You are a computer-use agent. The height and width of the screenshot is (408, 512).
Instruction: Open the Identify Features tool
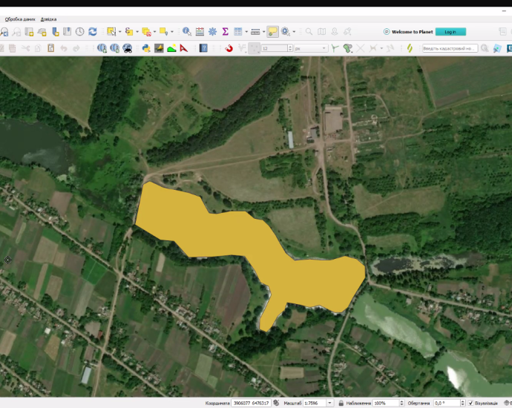(x=187, y=32)
